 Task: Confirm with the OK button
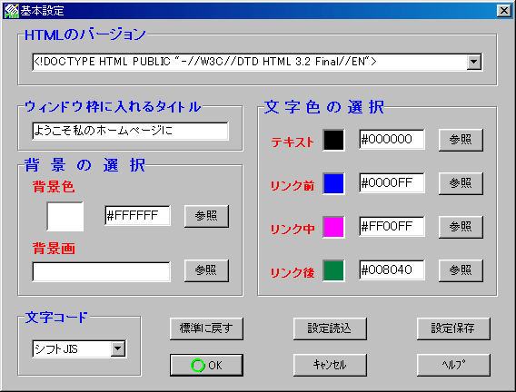coord(206,365)
